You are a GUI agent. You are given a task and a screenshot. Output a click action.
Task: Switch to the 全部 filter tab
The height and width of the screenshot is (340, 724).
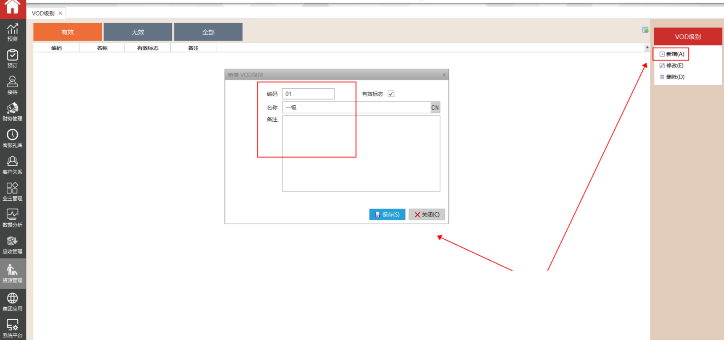click(x=208, y=32)
